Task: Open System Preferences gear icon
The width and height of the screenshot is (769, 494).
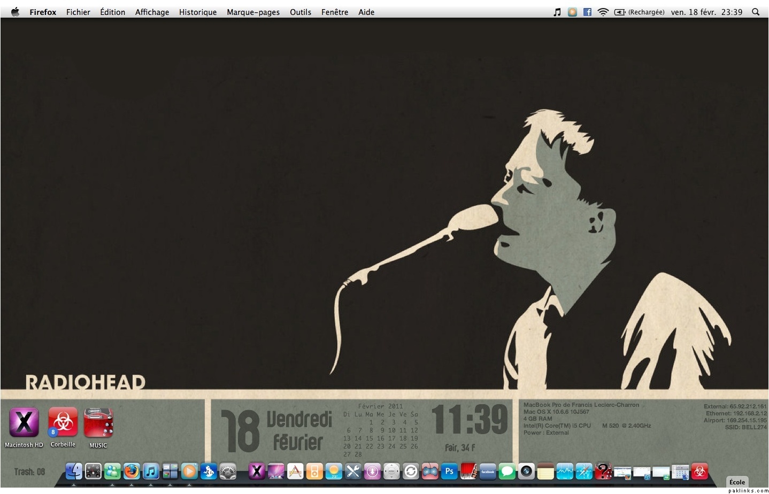Action: click(228, 471)
